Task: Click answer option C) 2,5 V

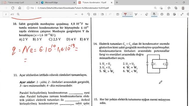Action: click(55, 39)
